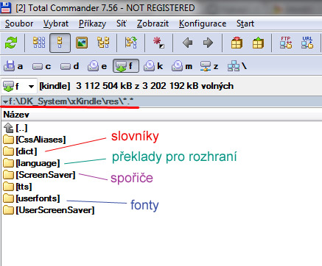The height and width of the screenshot is (266, 322).
Task: Toggle the Full view toolbar button
Action: (60, 43)
